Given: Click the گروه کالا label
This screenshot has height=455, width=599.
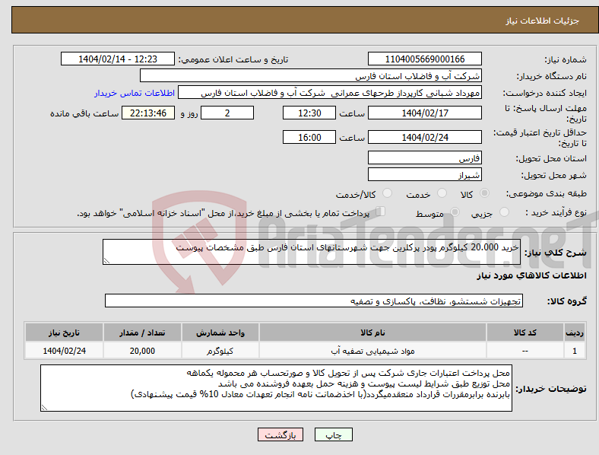Looking at the screenshot, I should click(567, 301).
